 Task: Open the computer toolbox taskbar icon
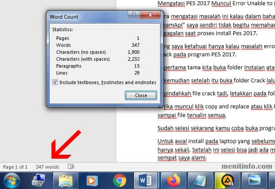[x=38, y=181]
